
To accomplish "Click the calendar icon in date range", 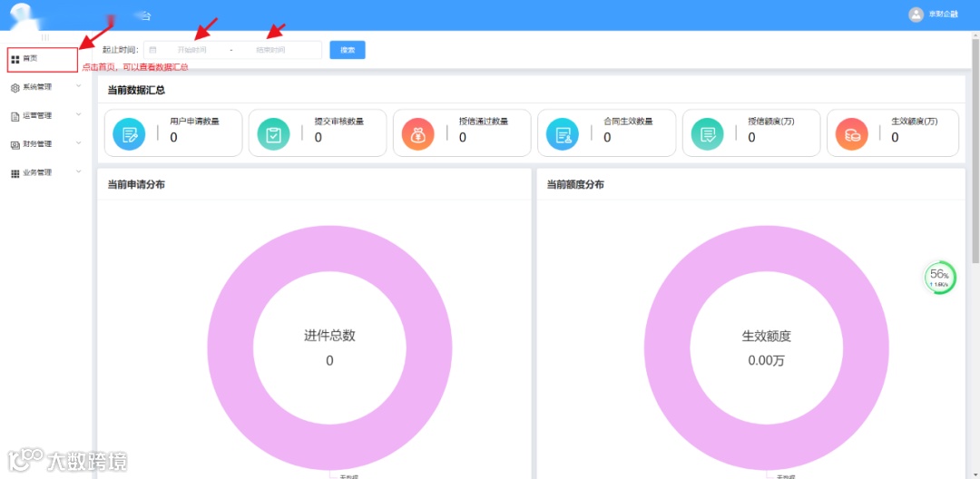I will tap(152, 50).
